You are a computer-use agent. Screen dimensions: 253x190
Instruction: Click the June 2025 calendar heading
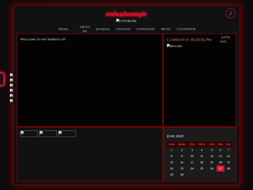[175, 136]
